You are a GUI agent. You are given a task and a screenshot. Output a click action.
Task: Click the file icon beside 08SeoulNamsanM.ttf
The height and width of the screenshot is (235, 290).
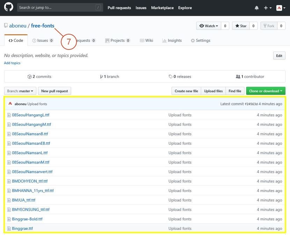[x=9, y=162]
